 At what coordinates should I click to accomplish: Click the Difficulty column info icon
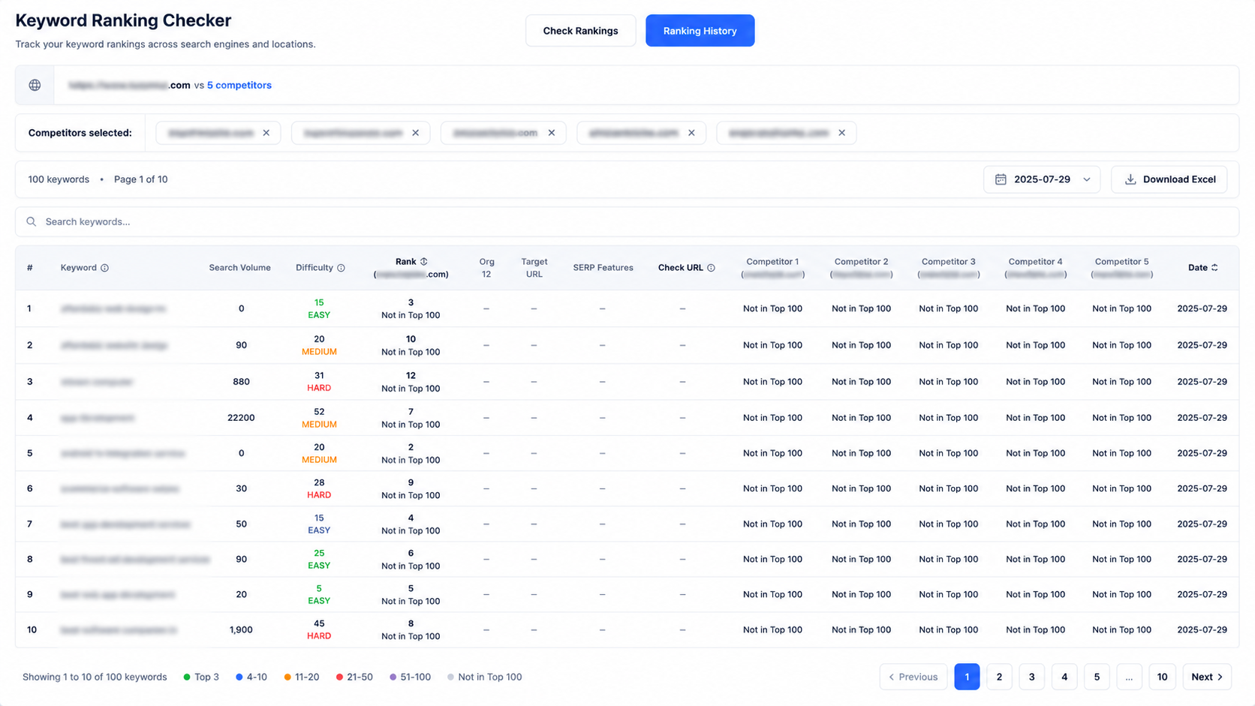pyautogui.click(x=341, y=268)
